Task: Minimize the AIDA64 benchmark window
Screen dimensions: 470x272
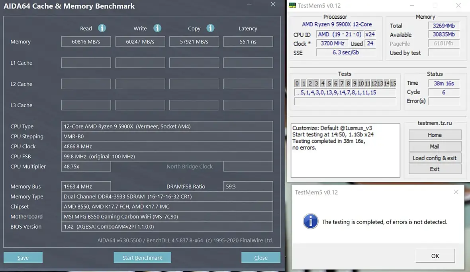Action: (x=249, y=4)
